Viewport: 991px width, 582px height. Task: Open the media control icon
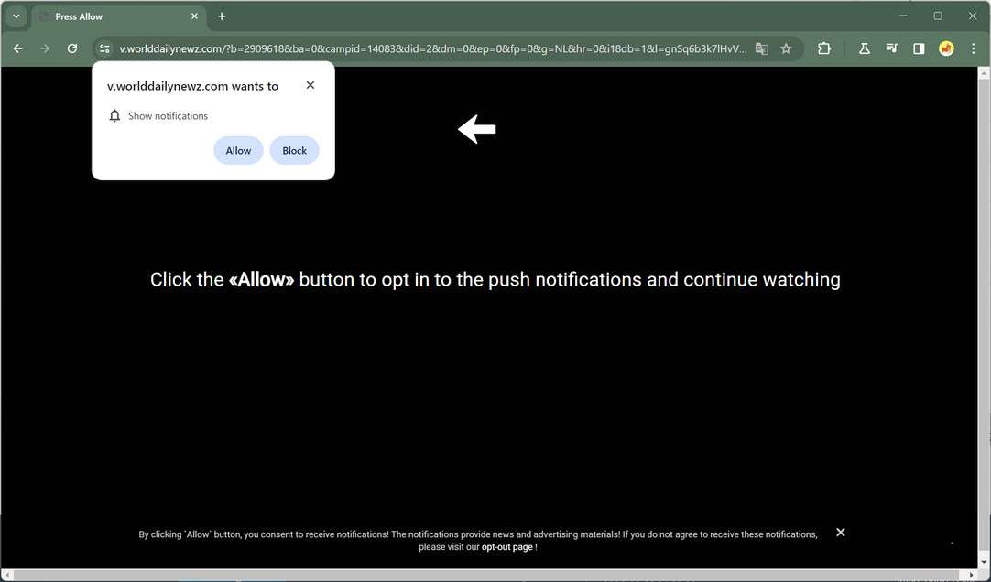pyautogui.click(x=892, y=48)
